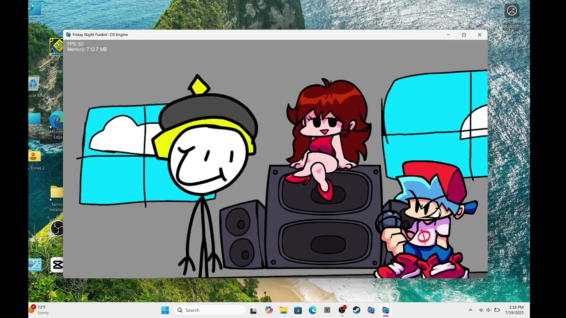Open the 73°F Sunny weather widget
This screenshot has width=566, height=318.
tap(39, 310)
